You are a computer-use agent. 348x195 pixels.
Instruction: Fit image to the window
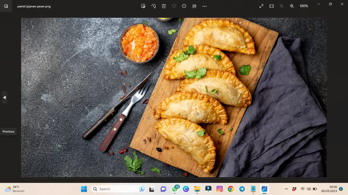tap(271, 6)
